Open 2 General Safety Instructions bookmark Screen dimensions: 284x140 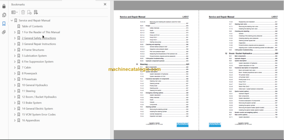pyautogui.click(x=39, y=38)
